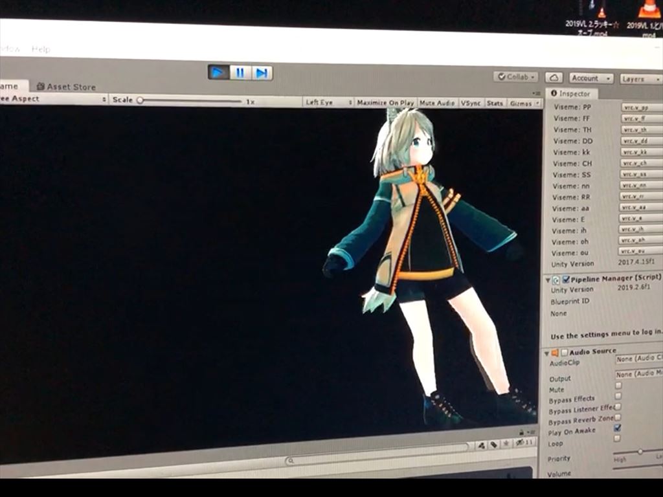Adjust the Audio Source Priority slider

click(x=638, y=452)
